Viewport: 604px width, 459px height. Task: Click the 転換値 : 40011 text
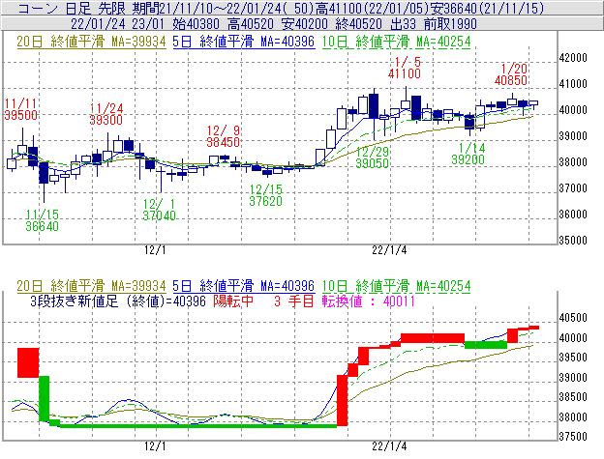pyautogui.click(x=368, y=301)
